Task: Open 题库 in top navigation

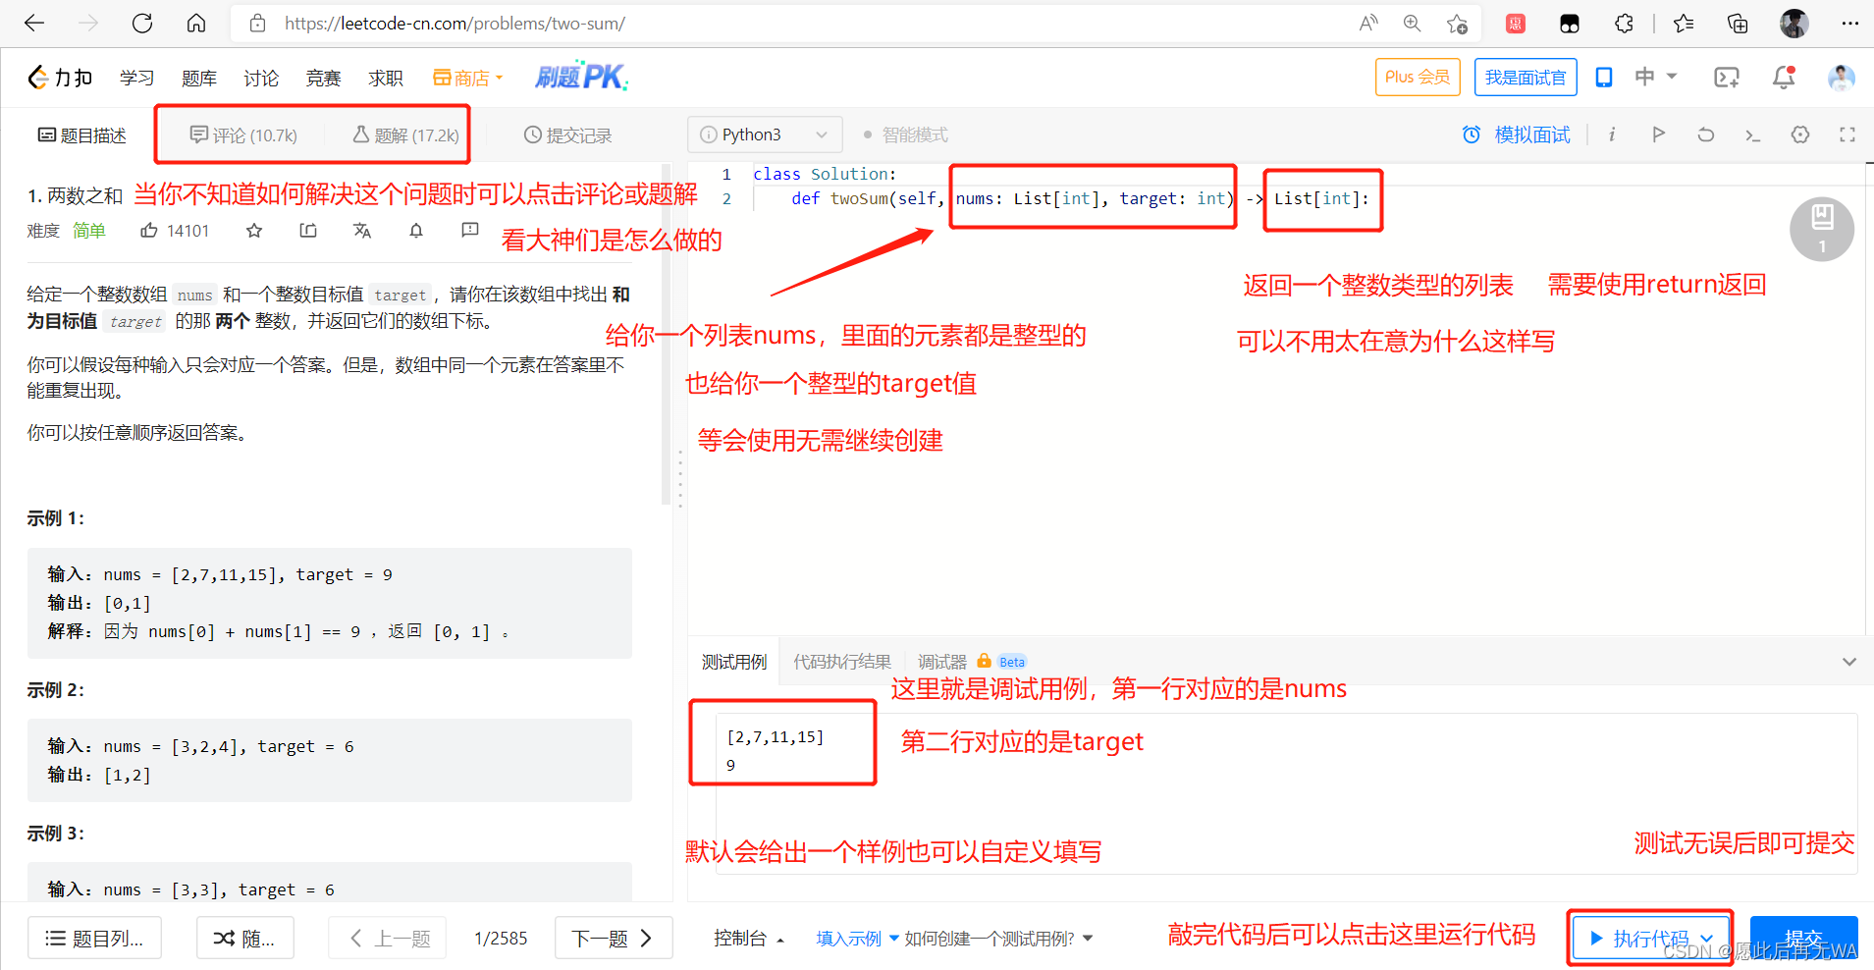Action: pos(199,78)
